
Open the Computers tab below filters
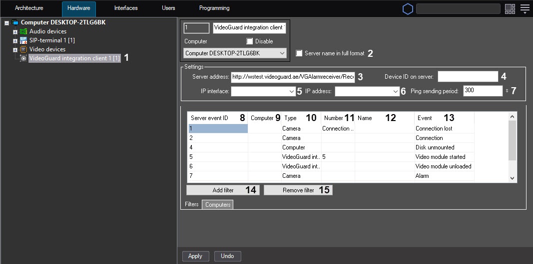pos(217,205)
